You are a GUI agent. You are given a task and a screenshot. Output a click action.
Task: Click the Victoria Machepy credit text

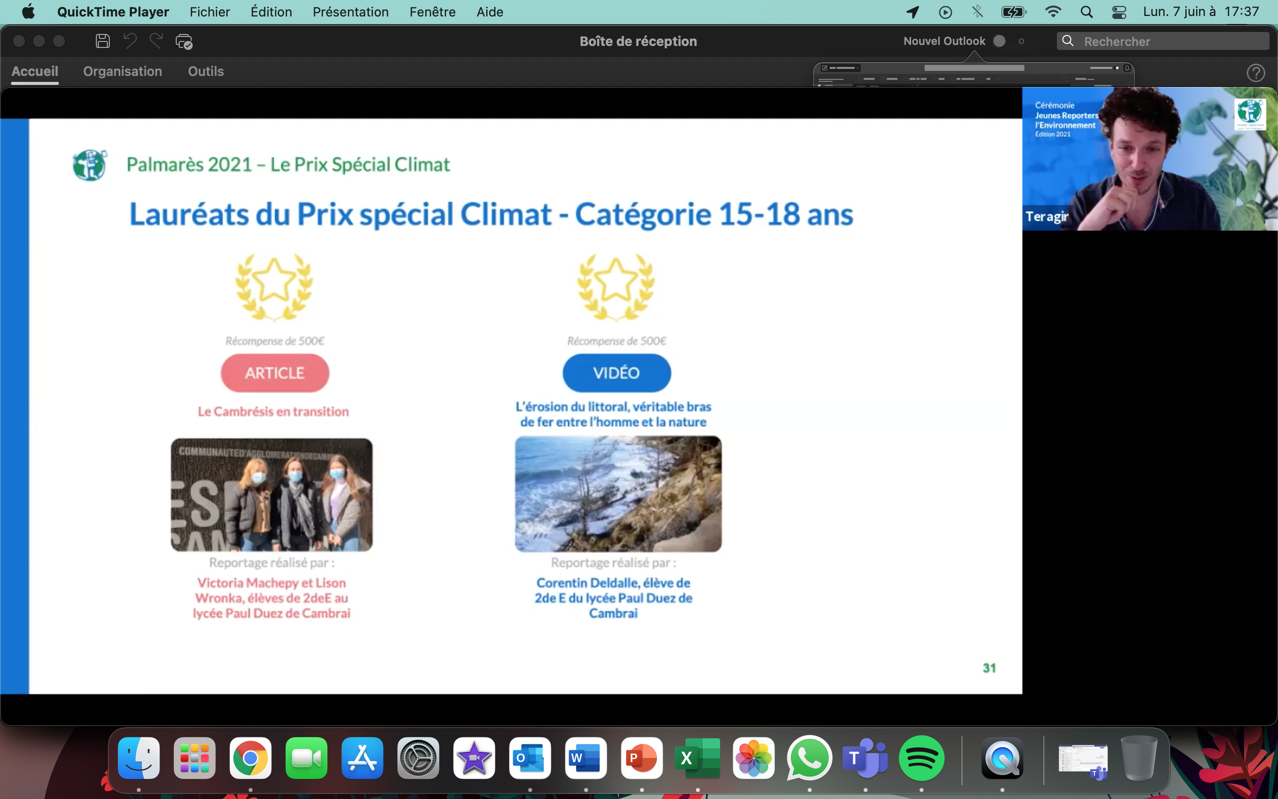[272, 598]
